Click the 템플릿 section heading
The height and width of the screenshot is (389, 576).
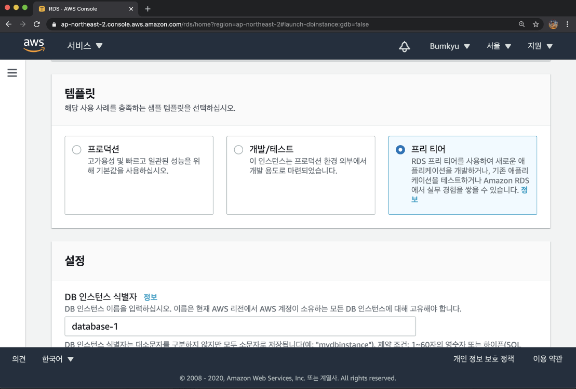point(79,93)
